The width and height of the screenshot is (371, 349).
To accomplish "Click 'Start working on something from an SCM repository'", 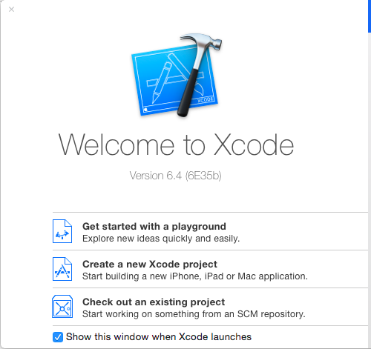I will click(194, 314).
